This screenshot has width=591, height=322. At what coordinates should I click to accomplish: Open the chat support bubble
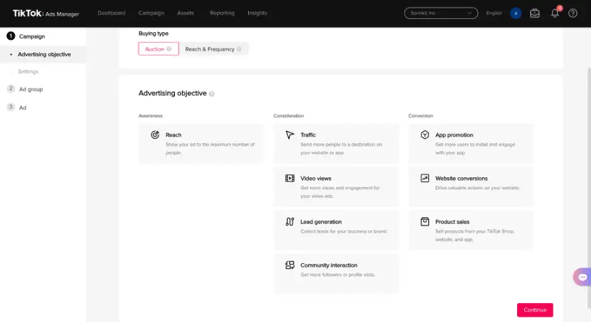[582, 277]
